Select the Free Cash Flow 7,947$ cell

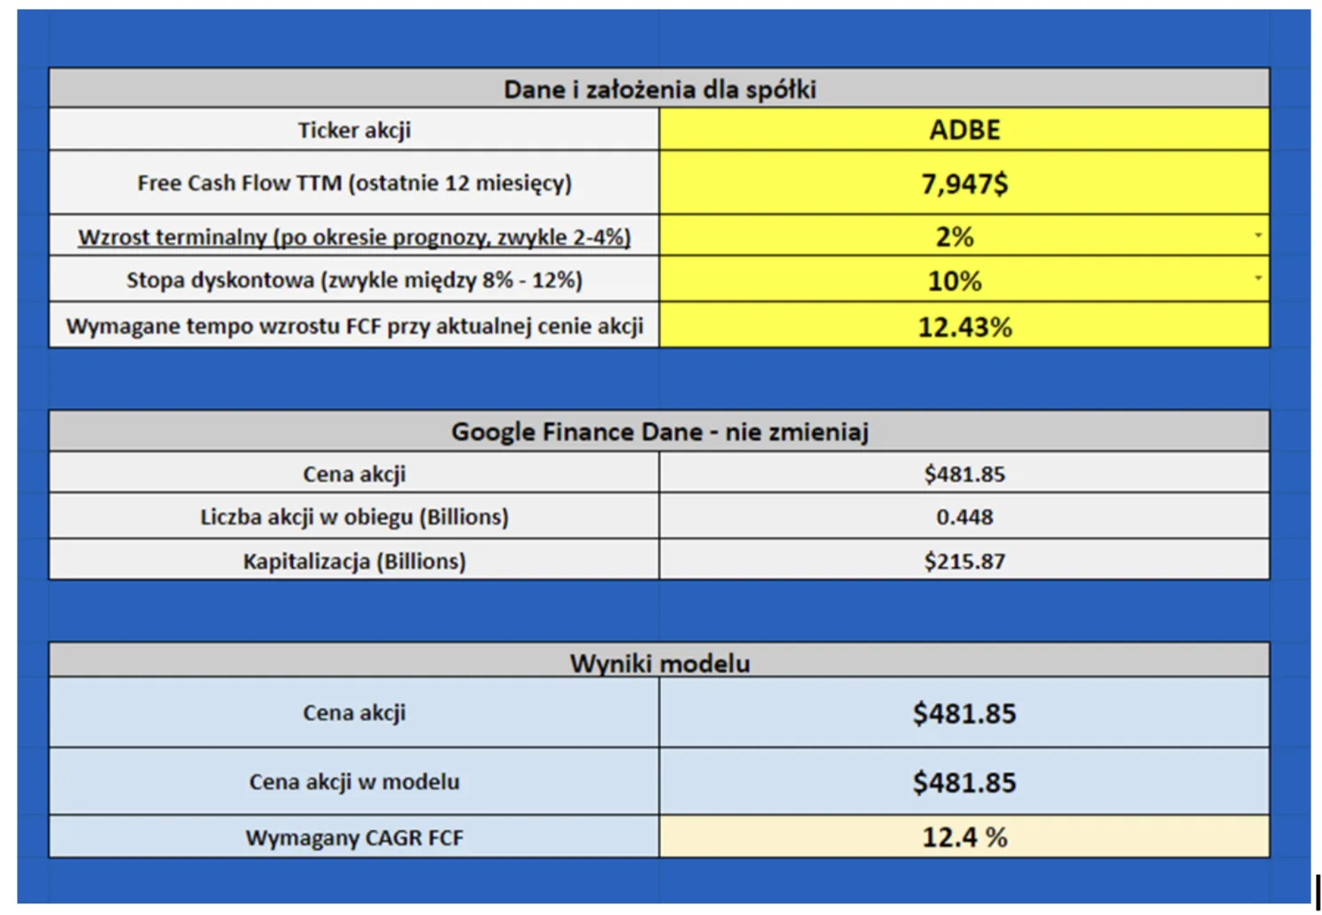[964, 182]
